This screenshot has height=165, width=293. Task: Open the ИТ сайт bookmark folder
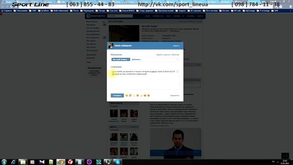point(236,11)
